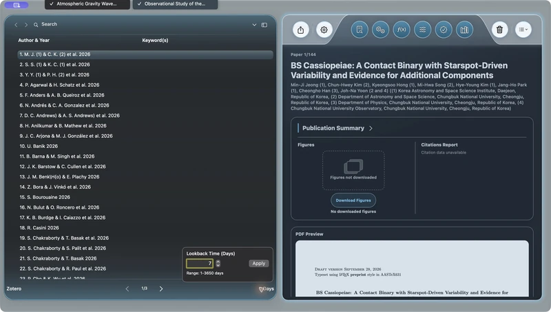
Task: Click the Keyword(s) column header
Action: [x=155, y=41]
